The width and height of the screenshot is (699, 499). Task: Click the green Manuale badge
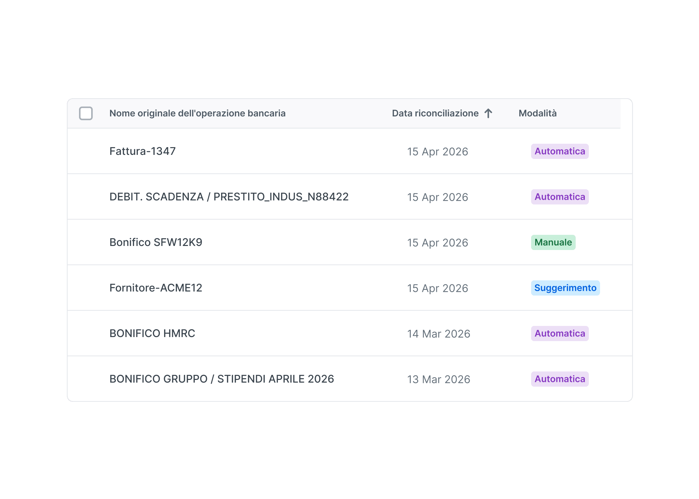point(553,242)
